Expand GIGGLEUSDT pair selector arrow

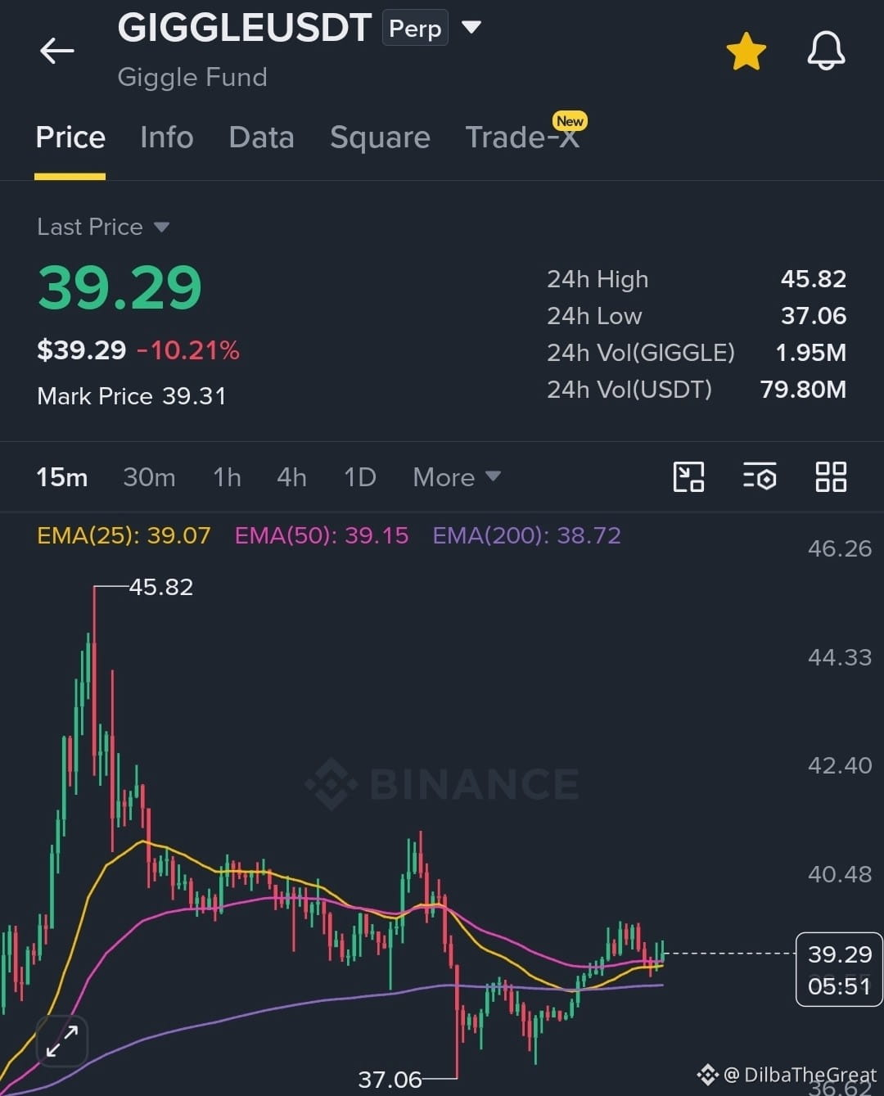pos(471,28)
